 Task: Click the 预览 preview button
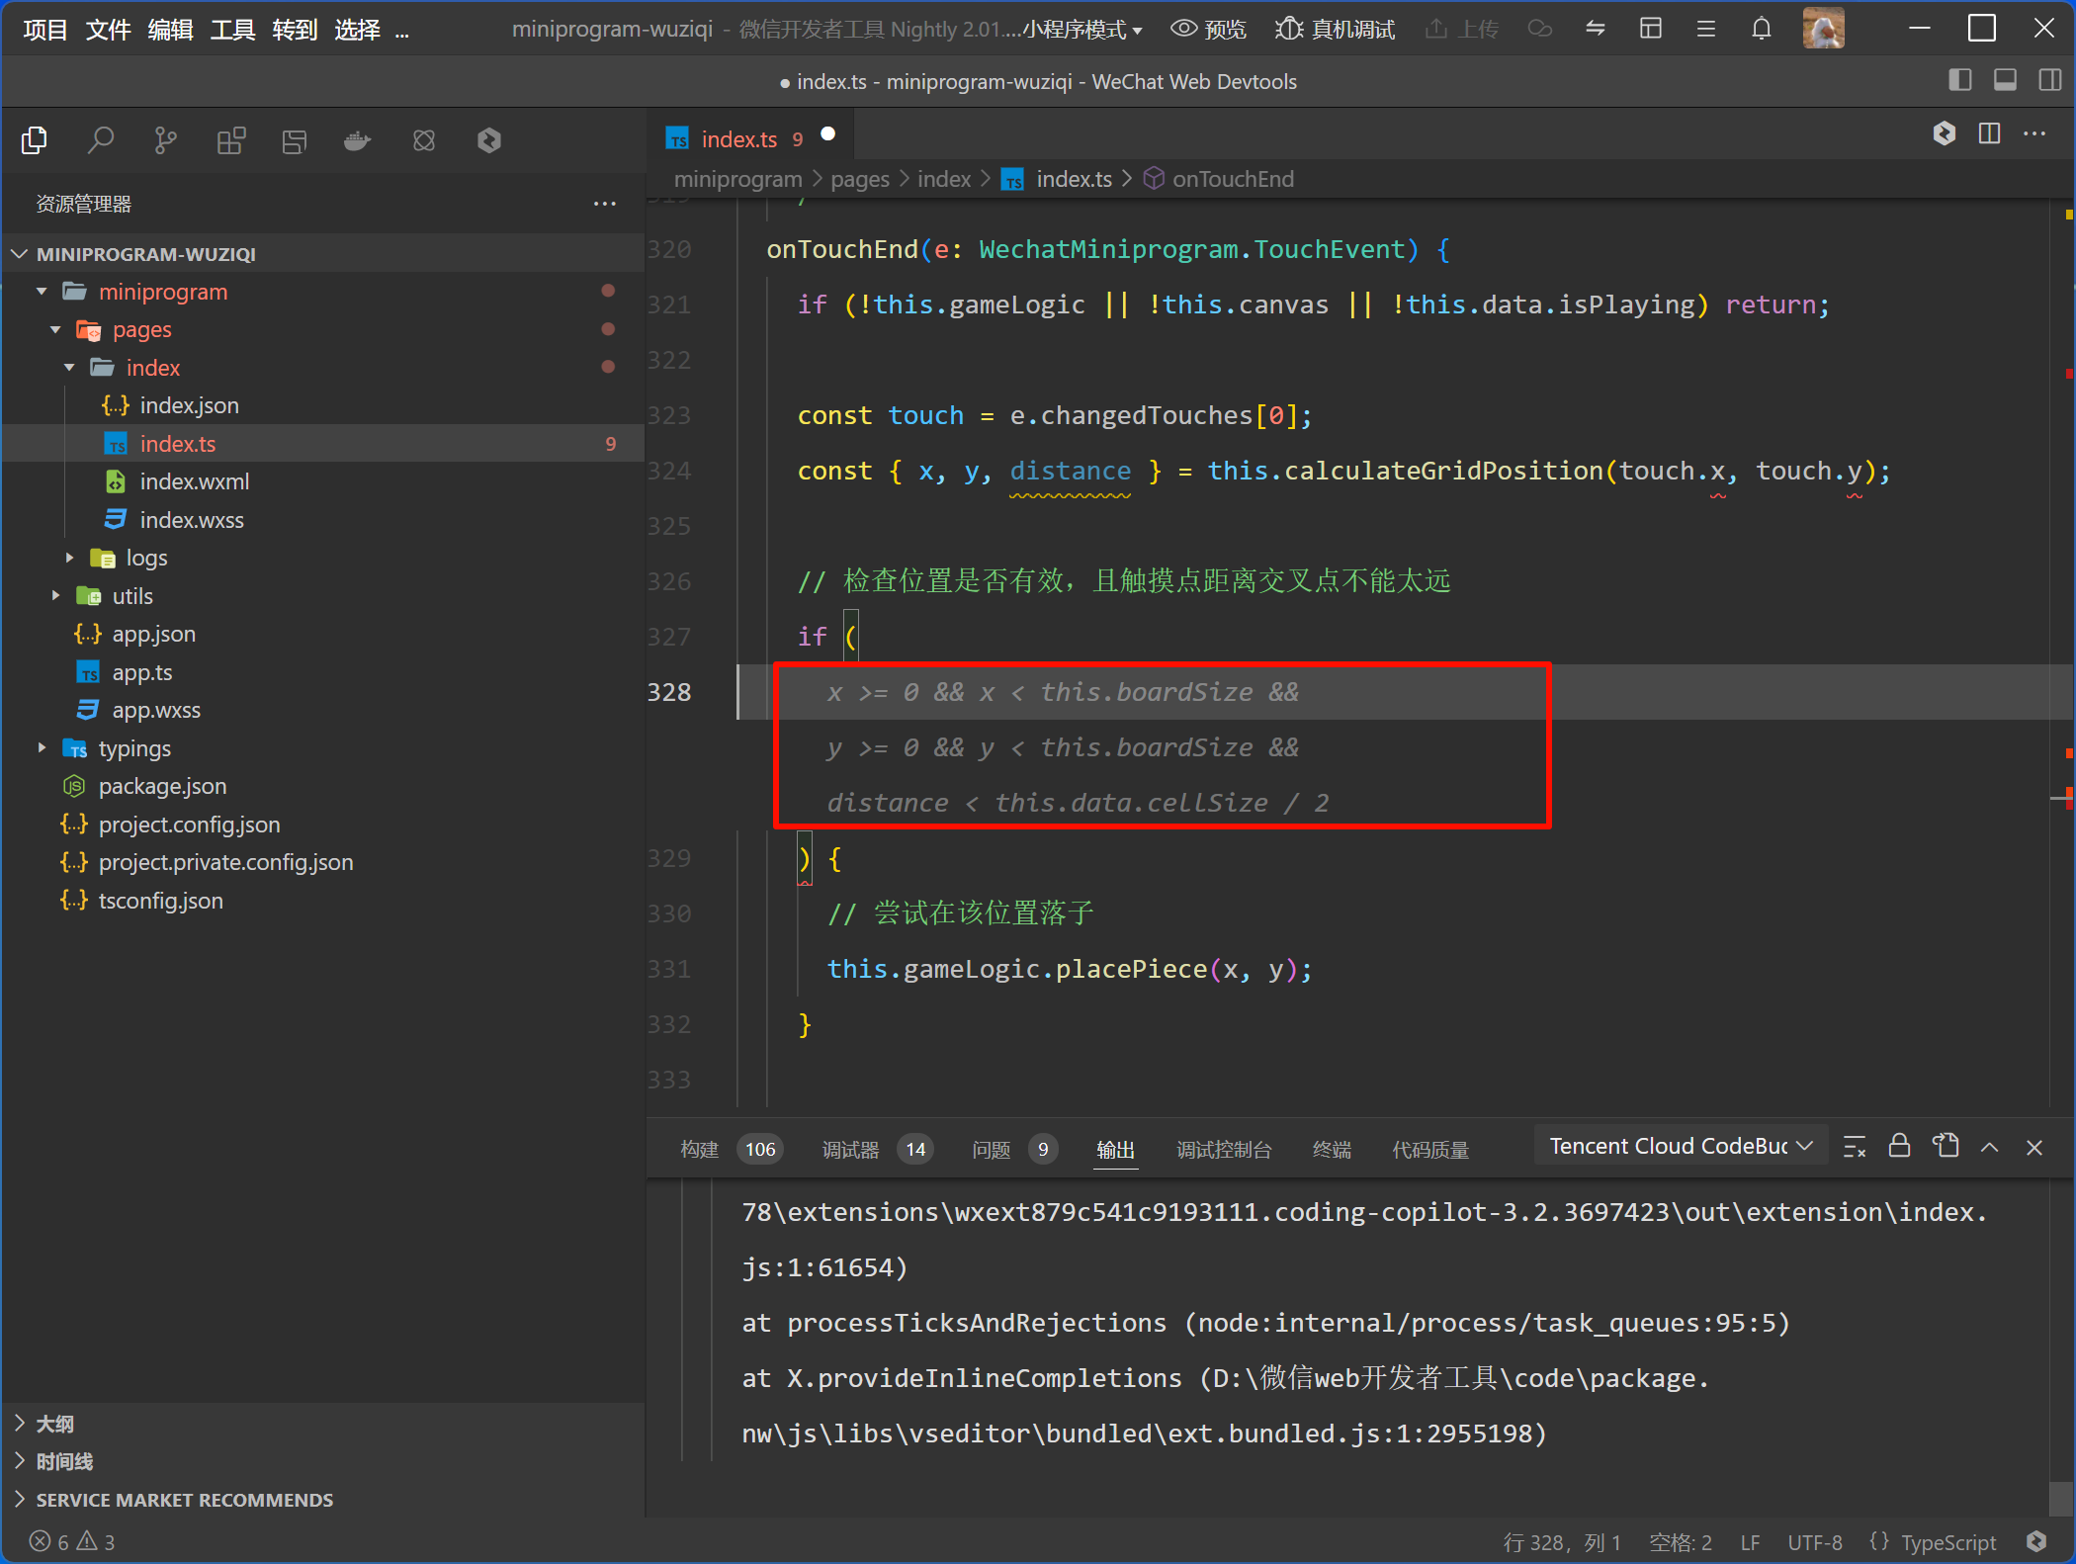[x=1209, y=29]
